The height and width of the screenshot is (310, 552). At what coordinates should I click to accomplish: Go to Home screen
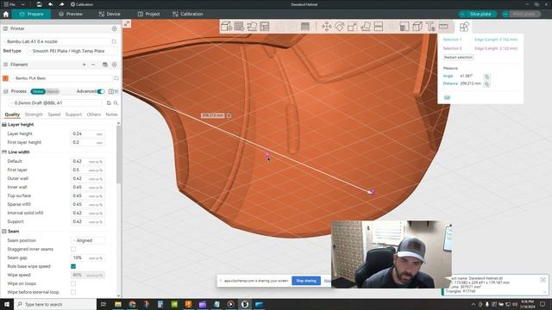(6, 14)
